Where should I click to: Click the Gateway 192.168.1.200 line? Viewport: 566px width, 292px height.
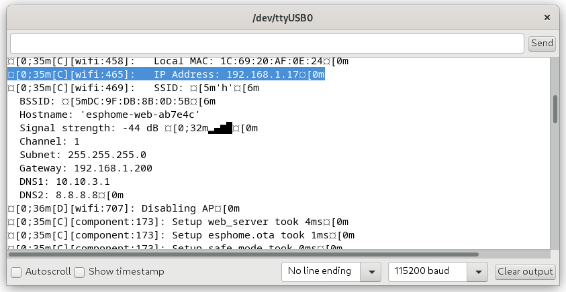[x=86, y=168]
